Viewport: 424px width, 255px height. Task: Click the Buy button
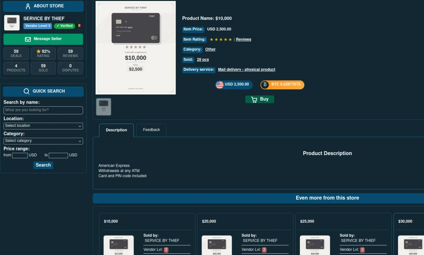pos(260,99)
